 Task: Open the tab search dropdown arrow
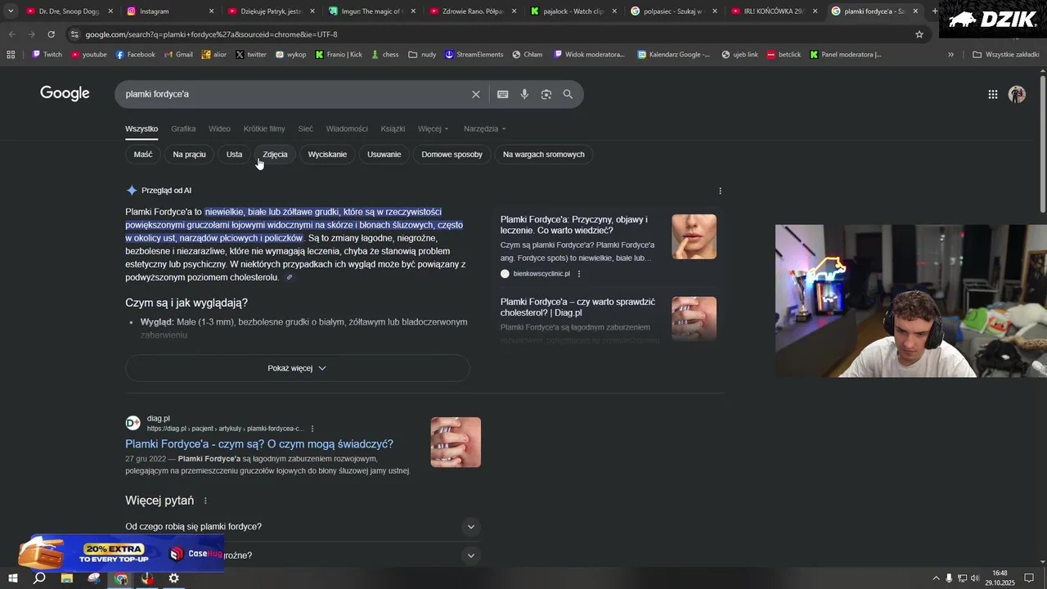(x=11, y=11)
